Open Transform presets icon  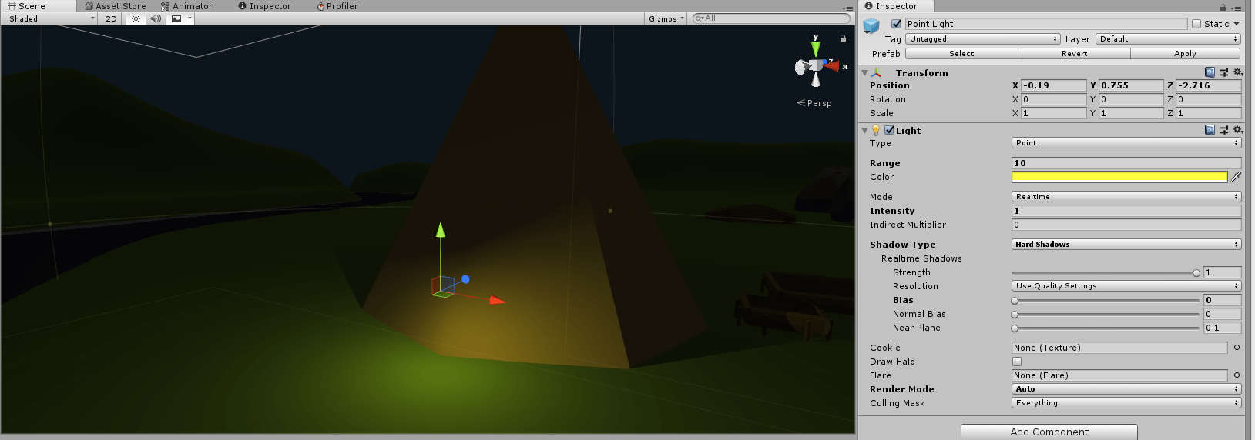[1224, 73]
